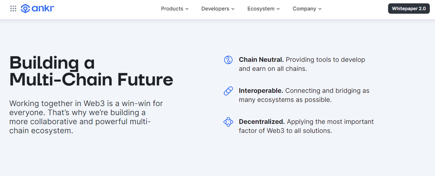Click the Decentralized nodes icon
This screenshot has height=176, width=435.
(228, 122)
